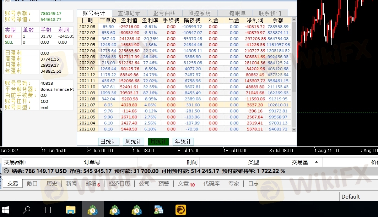Open the gold bull app in taskbar

182,210
